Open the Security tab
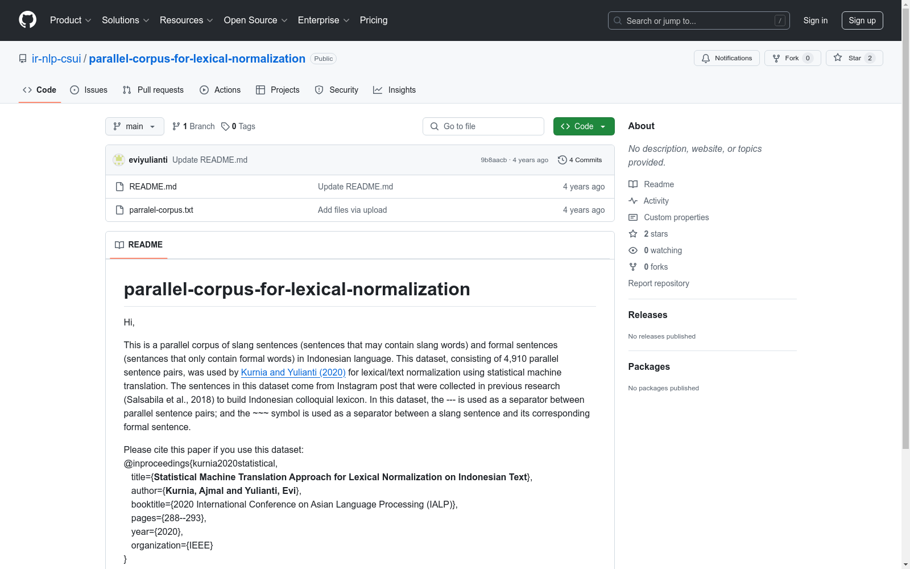This screenshot has width=910, height=569. pos(337,90)
